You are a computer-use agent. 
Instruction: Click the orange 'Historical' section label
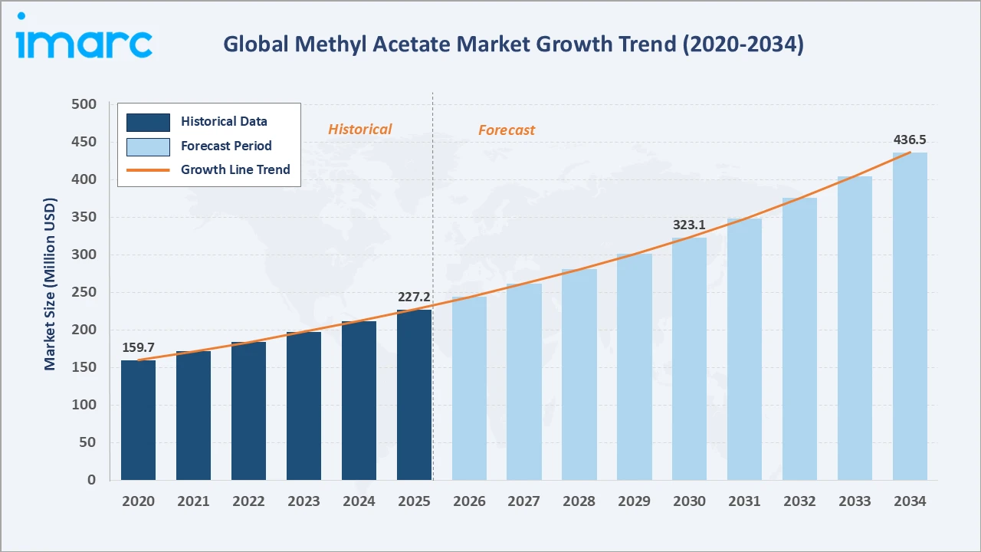(x=359, y=130)
